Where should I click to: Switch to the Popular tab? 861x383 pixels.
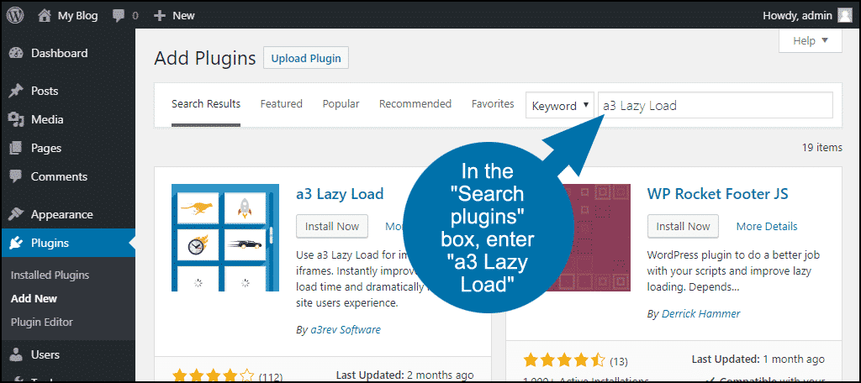click(341, 103)
